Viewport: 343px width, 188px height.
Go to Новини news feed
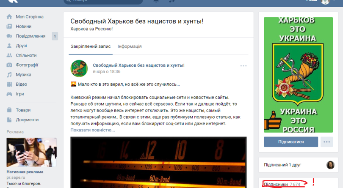pyautogui.click(x=23, y=26)
